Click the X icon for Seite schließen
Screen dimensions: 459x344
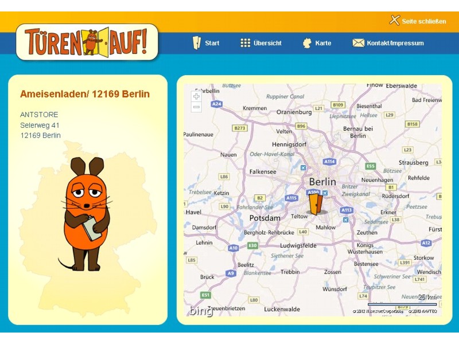pos(394,20)
